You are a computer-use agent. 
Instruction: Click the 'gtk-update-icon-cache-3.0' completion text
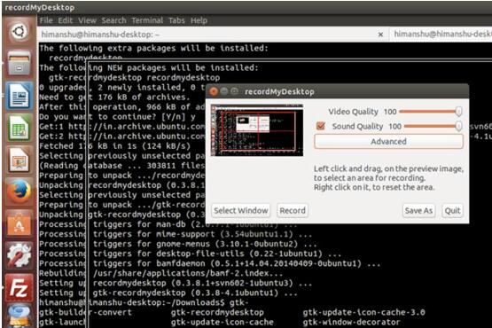[x=363, y=312]
